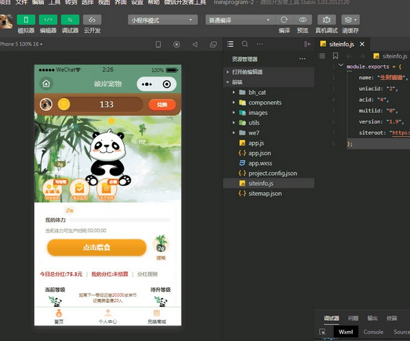The height and width of the screenshot is (341, 410).
Task: Toggle the simulator (模拟器) panel button
Action: [x=26, y=20]
